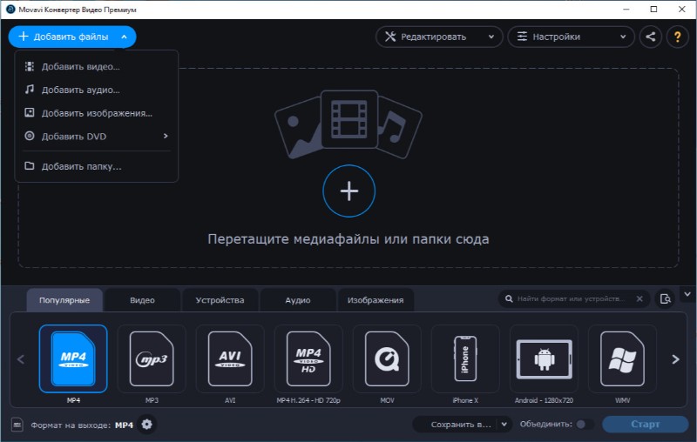Screen dimensions: 697x442
Task: Click the large plus circle to add media
Action: coord(349,191)
